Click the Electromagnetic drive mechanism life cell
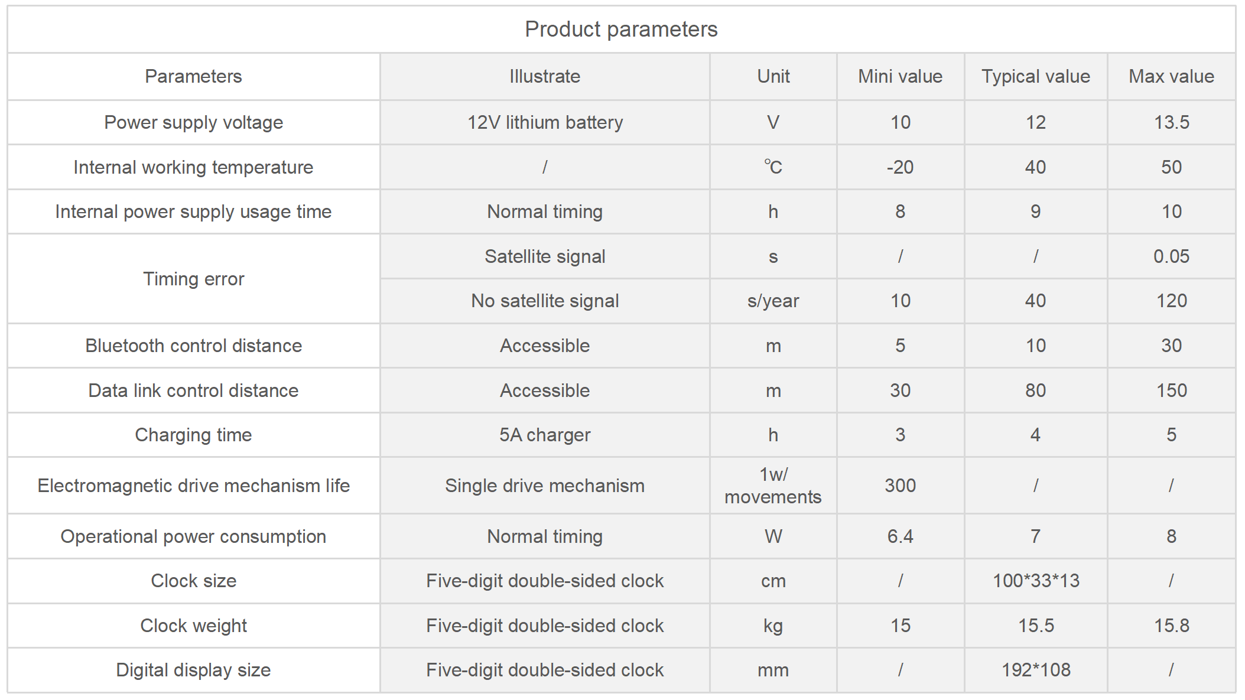The image size is (1245, 700). (x=194, y=486)
